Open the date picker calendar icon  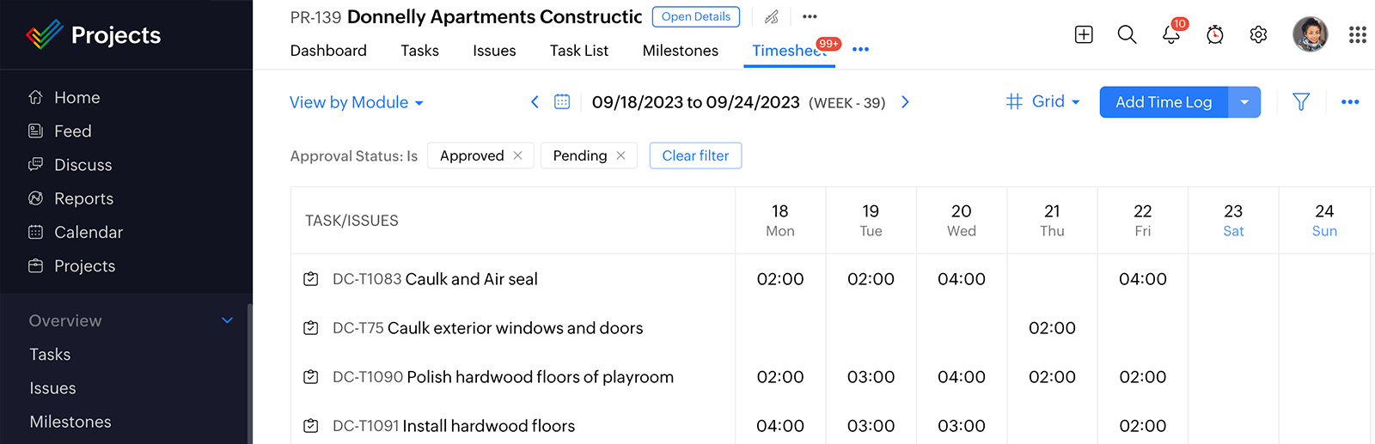[562, 102]
